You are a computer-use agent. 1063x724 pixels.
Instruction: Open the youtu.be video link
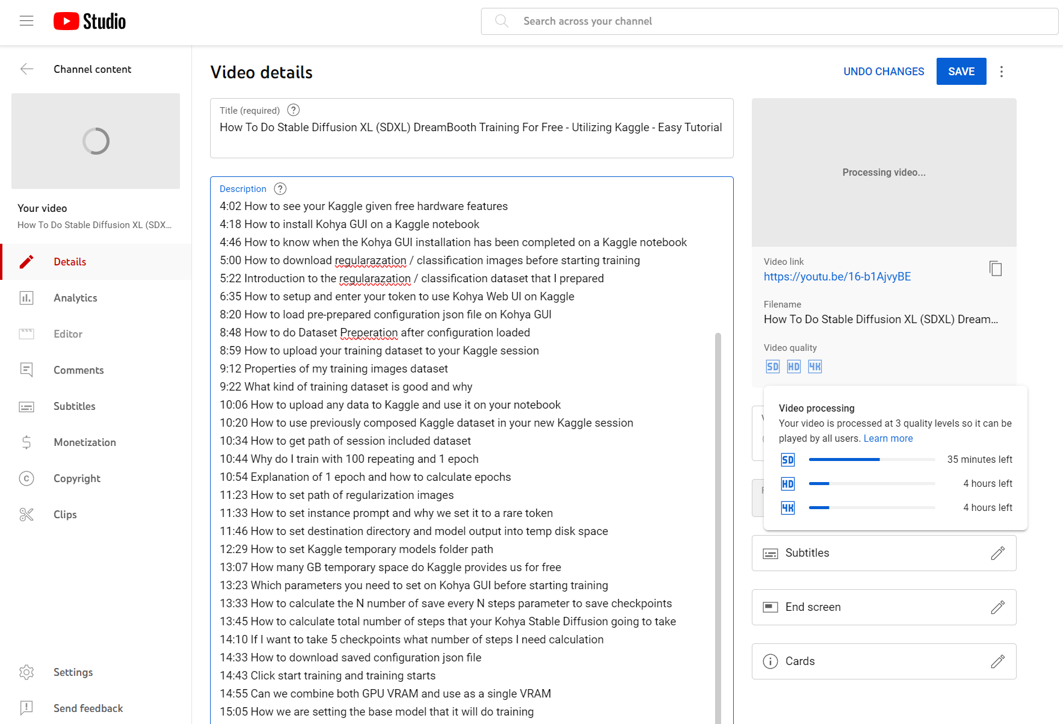tap(837, 277)
